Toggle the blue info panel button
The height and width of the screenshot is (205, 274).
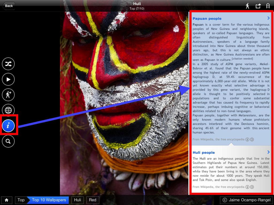(x=8, y=125)
